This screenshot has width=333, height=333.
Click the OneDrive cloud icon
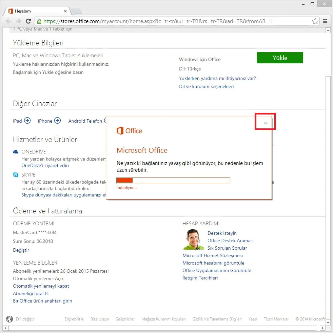pos(16,152)
